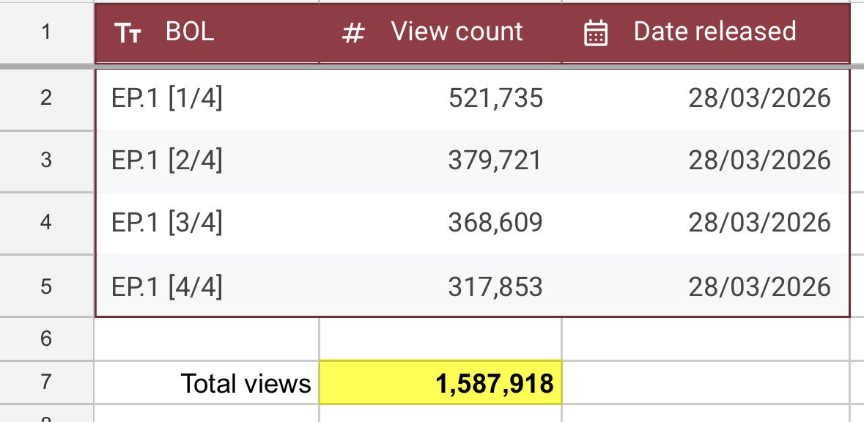Select the Total views label cell
This screenshot has height=422, width=864.
207,383
